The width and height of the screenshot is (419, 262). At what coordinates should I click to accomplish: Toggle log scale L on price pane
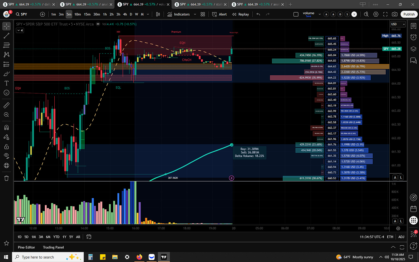click(x=401, y=178)
